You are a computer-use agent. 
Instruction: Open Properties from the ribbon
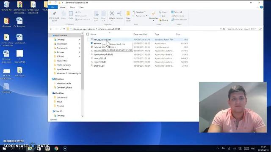[153, 15]
